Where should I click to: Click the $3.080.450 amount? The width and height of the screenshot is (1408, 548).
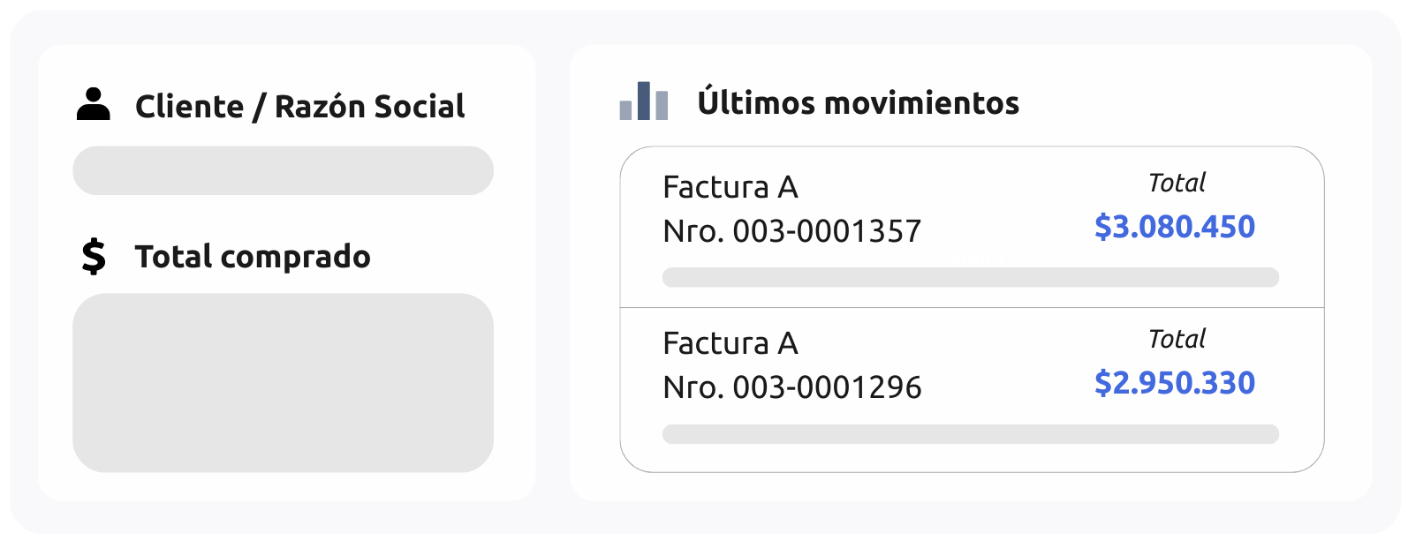click(1175, 227)
